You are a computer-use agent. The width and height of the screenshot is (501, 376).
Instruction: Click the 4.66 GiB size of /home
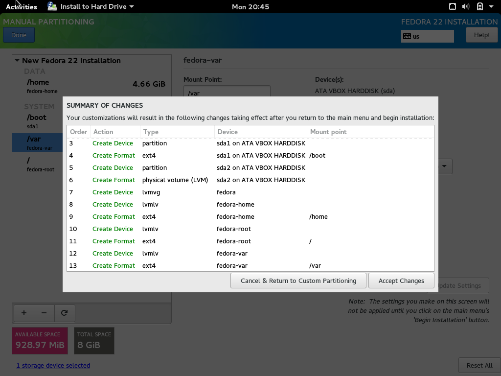[x=149, y=84]
